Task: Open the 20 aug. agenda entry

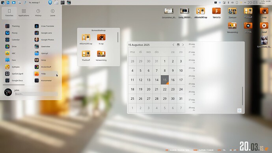Action: (192, 45)
